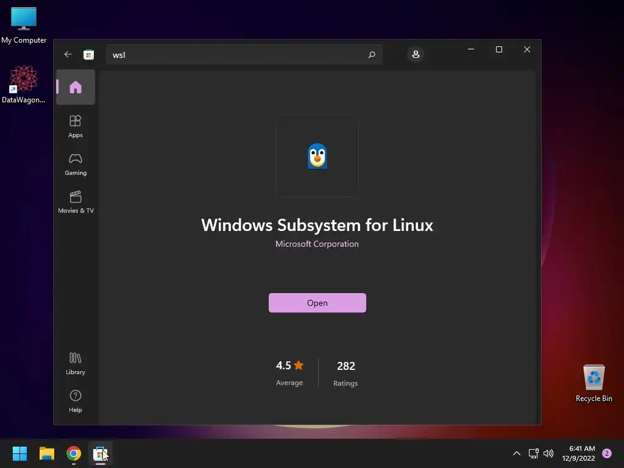624x468 pixels.
Task: Open the clock showing 6:41 AM
Action: (x=578, y=453)
